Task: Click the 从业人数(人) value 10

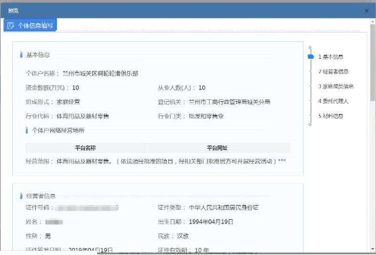Action: tap(202, 88)
